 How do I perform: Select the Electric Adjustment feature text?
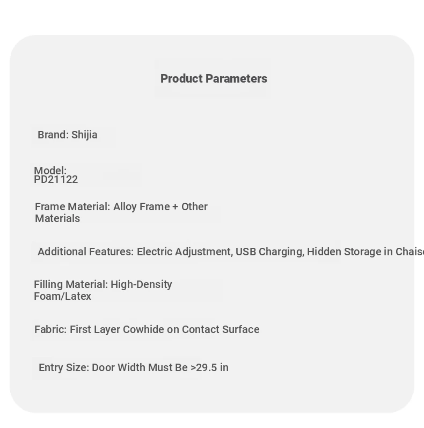click(x=185, y=252)
